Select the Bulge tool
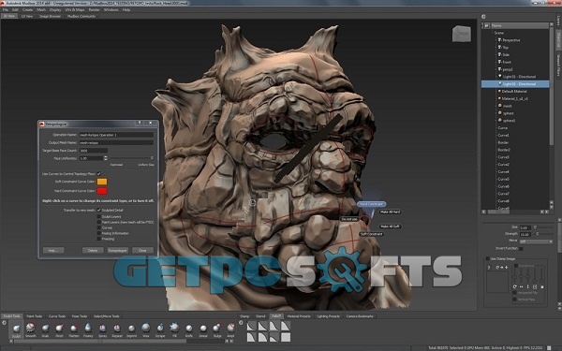Screen dimensions: 562x351 217,329
